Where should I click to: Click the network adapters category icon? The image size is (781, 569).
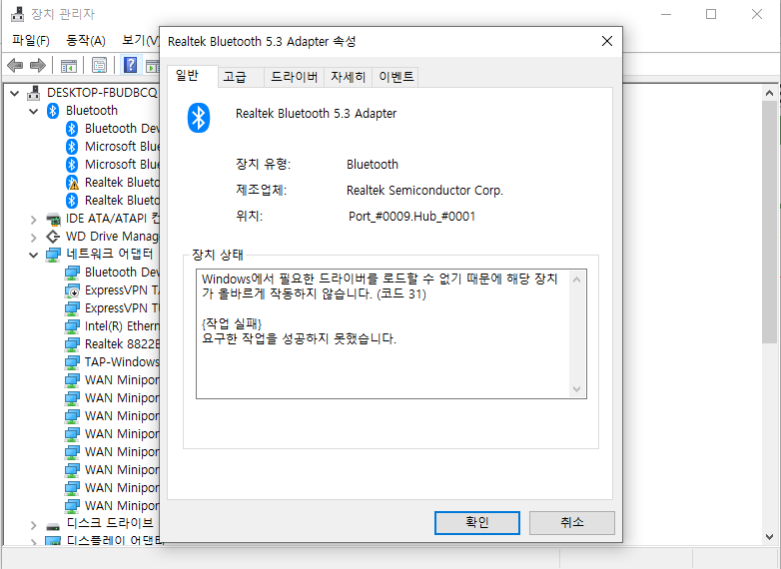(x=53, y=255)
